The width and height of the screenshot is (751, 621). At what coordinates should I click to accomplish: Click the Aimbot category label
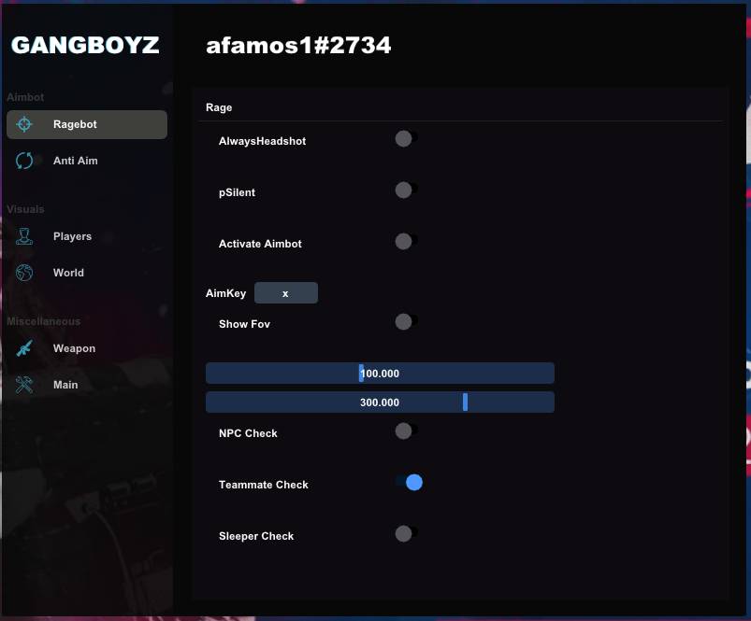click(x=25, y=97)
